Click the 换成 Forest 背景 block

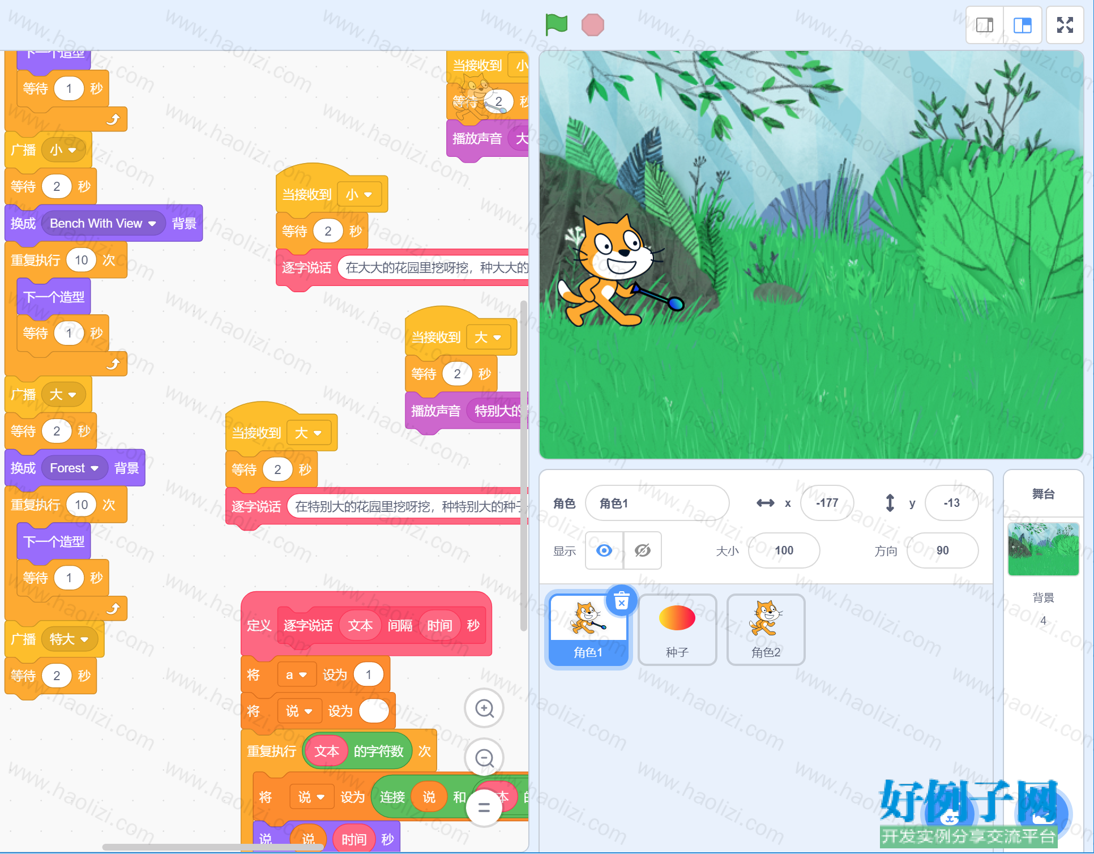point(75,468)
